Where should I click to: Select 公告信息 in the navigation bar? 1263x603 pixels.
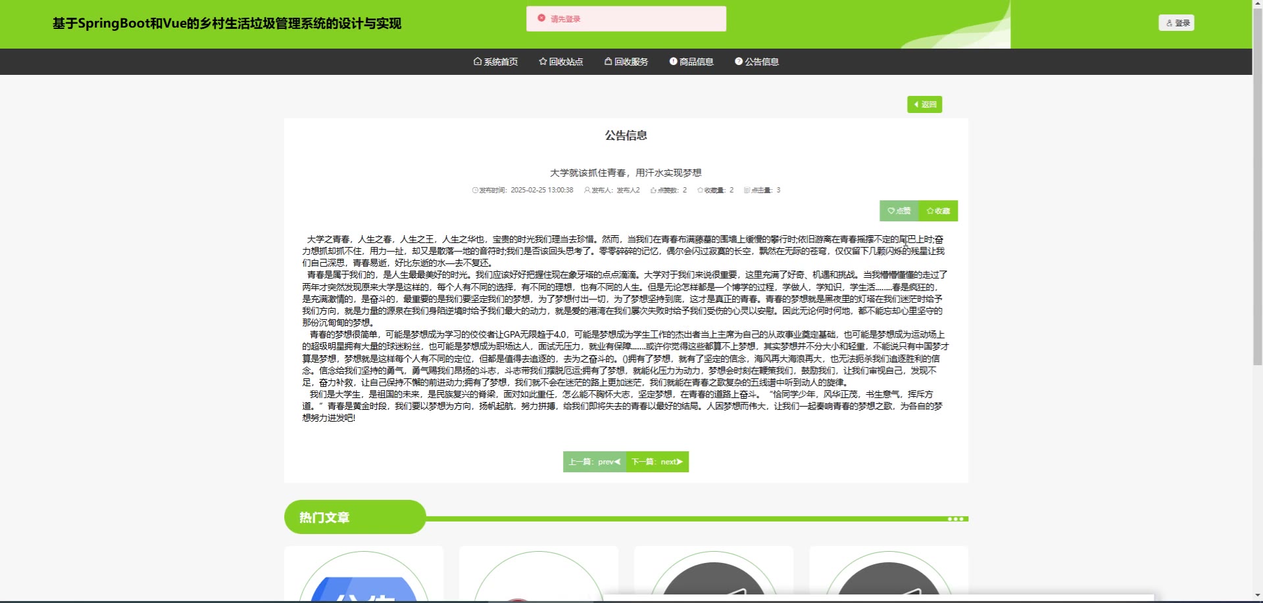756,62
